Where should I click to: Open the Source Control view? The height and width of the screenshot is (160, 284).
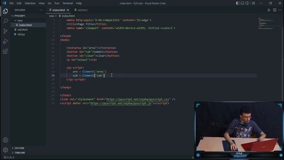pyautogui.click(x=5, y=31)
